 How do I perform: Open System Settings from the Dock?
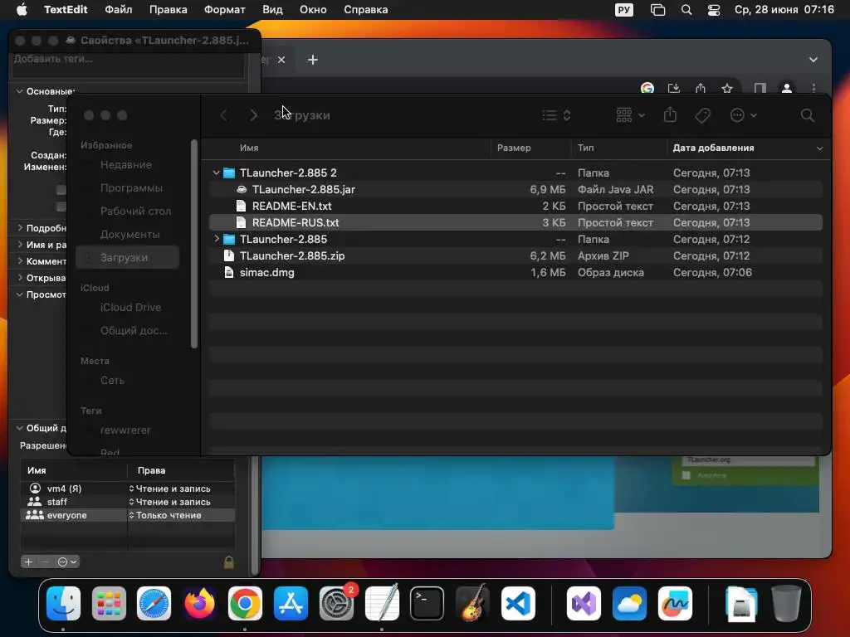click(x=336, y=603)
